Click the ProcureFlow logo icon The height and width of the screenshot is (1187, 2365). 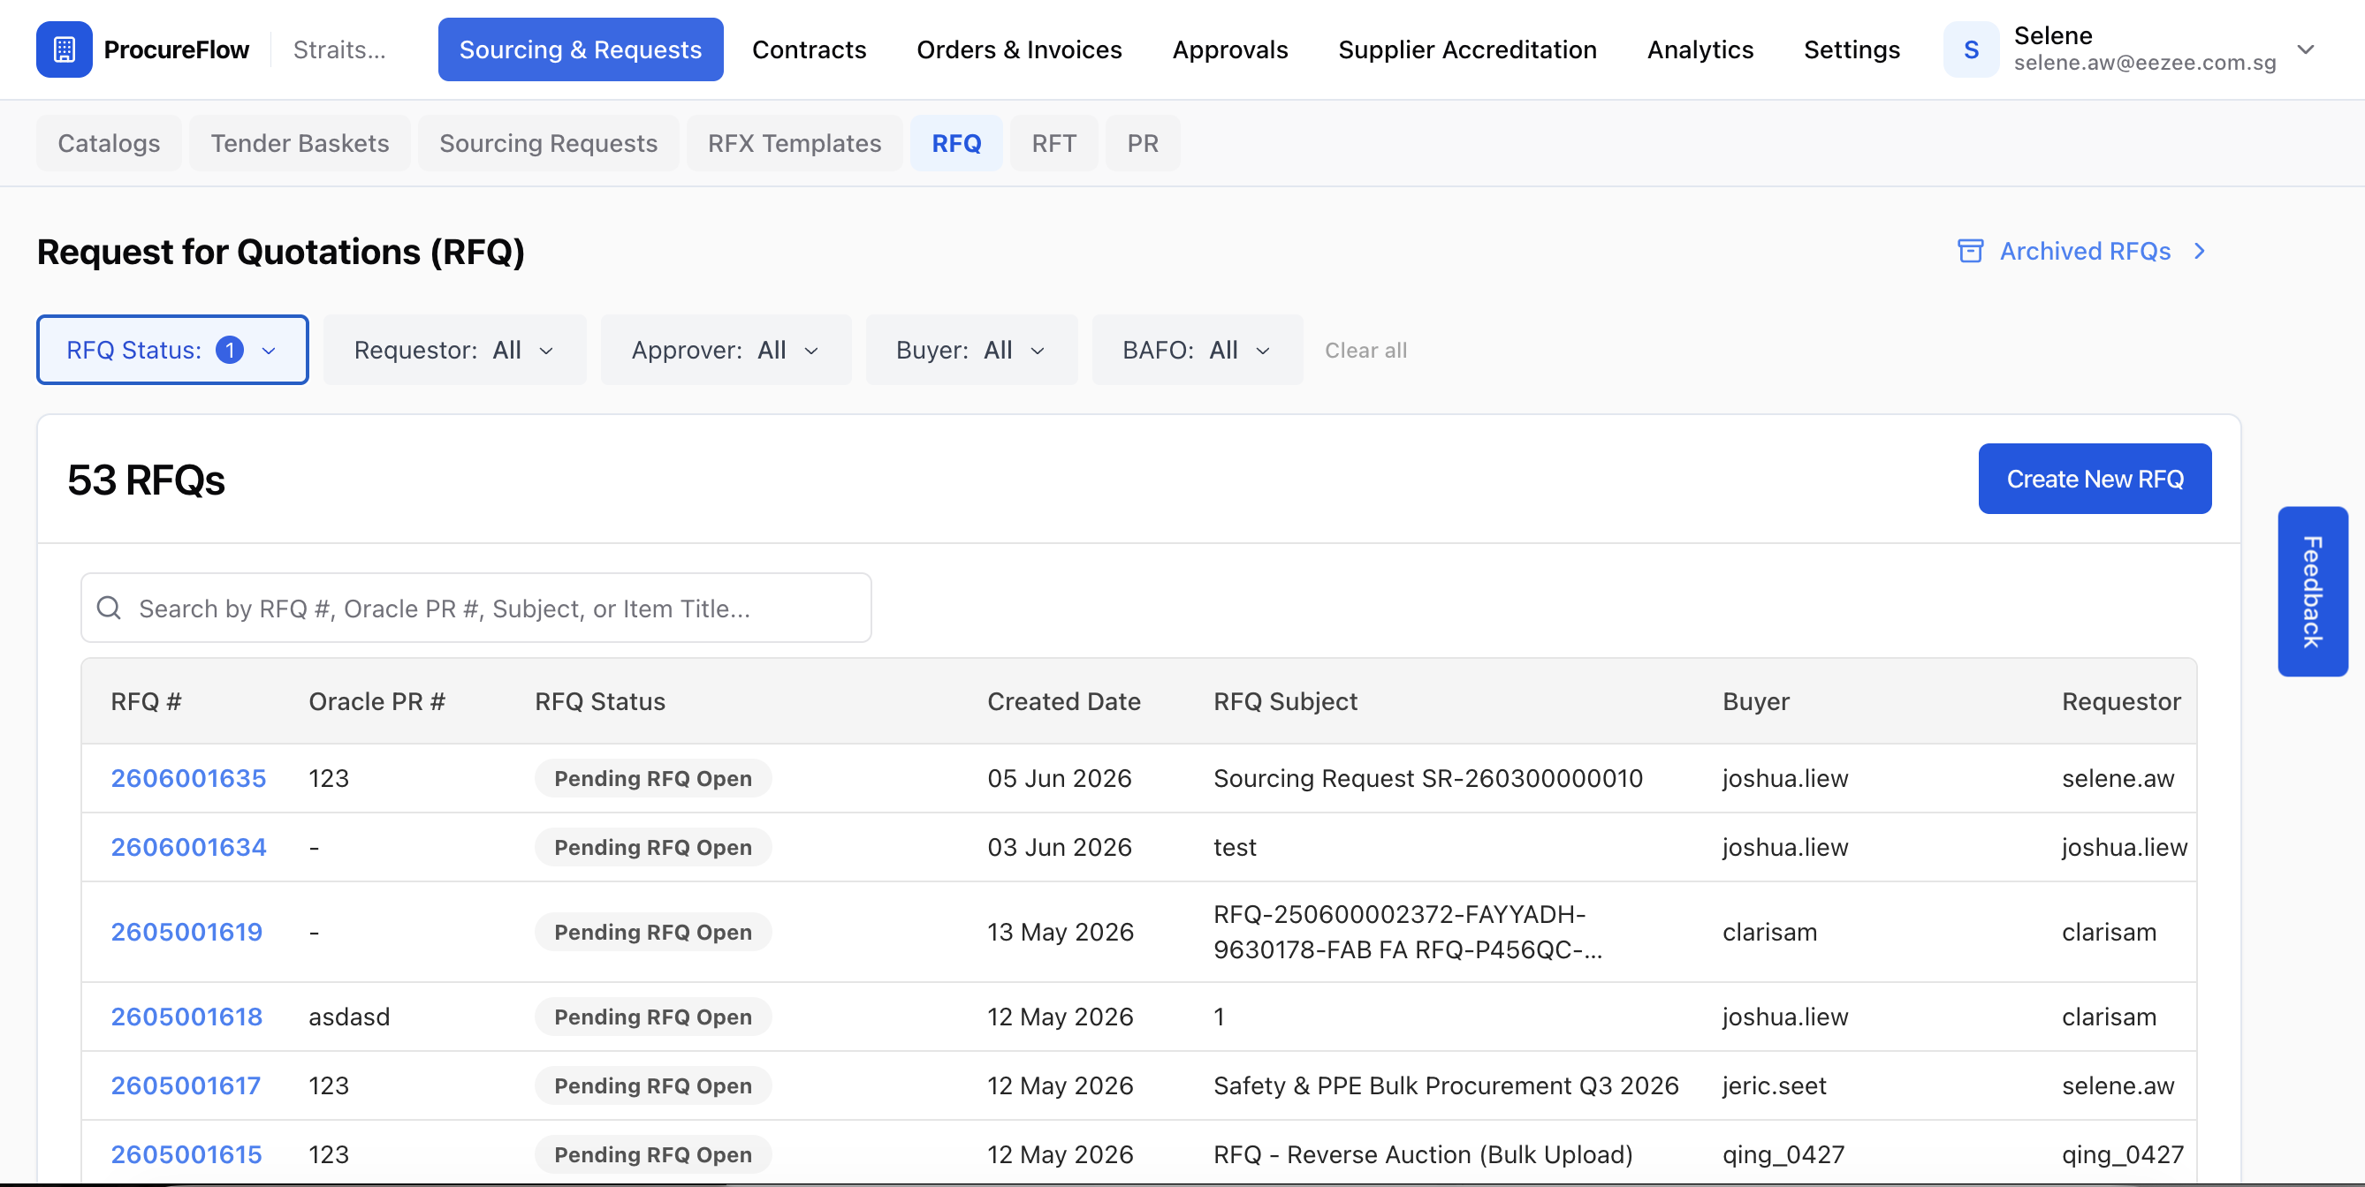(64, 49)
